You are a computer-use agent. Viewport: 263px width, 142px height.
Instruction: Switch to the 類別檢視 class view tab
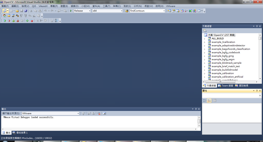[x=242, y=86]
